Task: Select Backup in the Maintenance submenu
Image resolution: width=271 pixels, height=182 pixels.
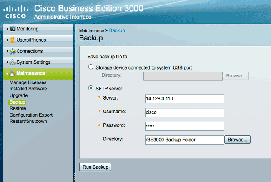Action: coord(17,102)
